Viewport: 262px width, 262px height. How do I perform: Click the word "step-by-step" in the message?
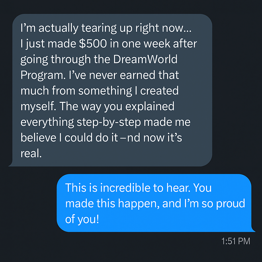(109, 122)
